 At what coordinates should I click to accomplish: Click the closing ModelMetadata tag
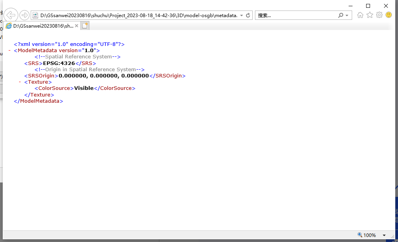(38, 101)
